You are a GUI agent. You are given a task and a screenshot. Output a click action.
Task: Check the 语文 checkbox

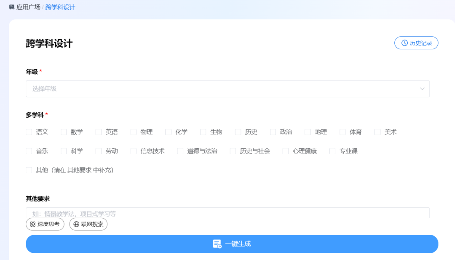tap(29, 132)
